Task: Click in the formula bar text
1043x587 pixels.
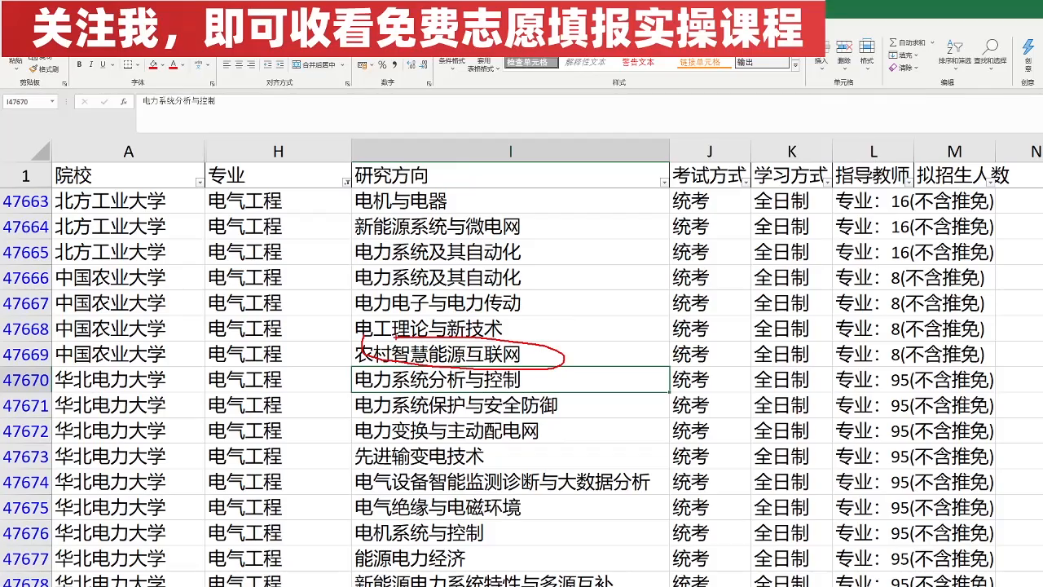Action: click(x=178, y=101)
